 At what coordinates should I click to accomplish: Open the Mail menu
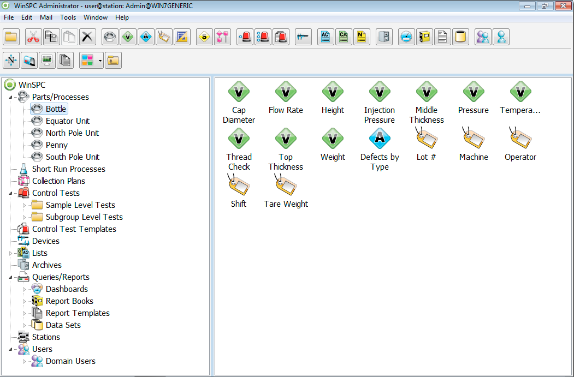point(46,17)
